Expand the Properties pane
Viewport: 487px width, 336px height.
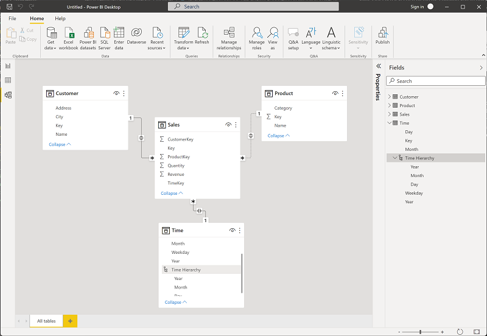[x=379, y=66]
